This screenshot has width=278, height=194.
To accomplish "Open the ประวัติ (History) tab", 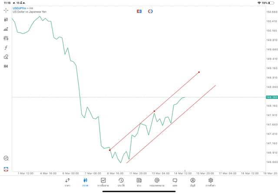I will (121, 182).
